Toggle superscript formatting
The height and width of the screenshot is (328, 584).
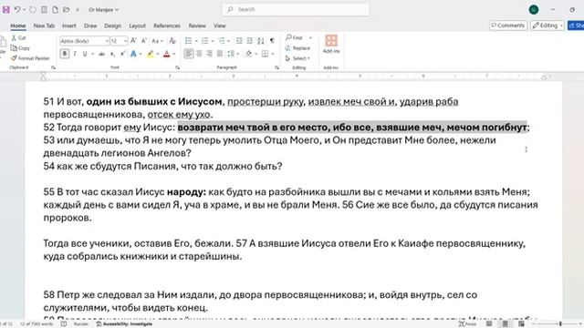pos(122,54)
